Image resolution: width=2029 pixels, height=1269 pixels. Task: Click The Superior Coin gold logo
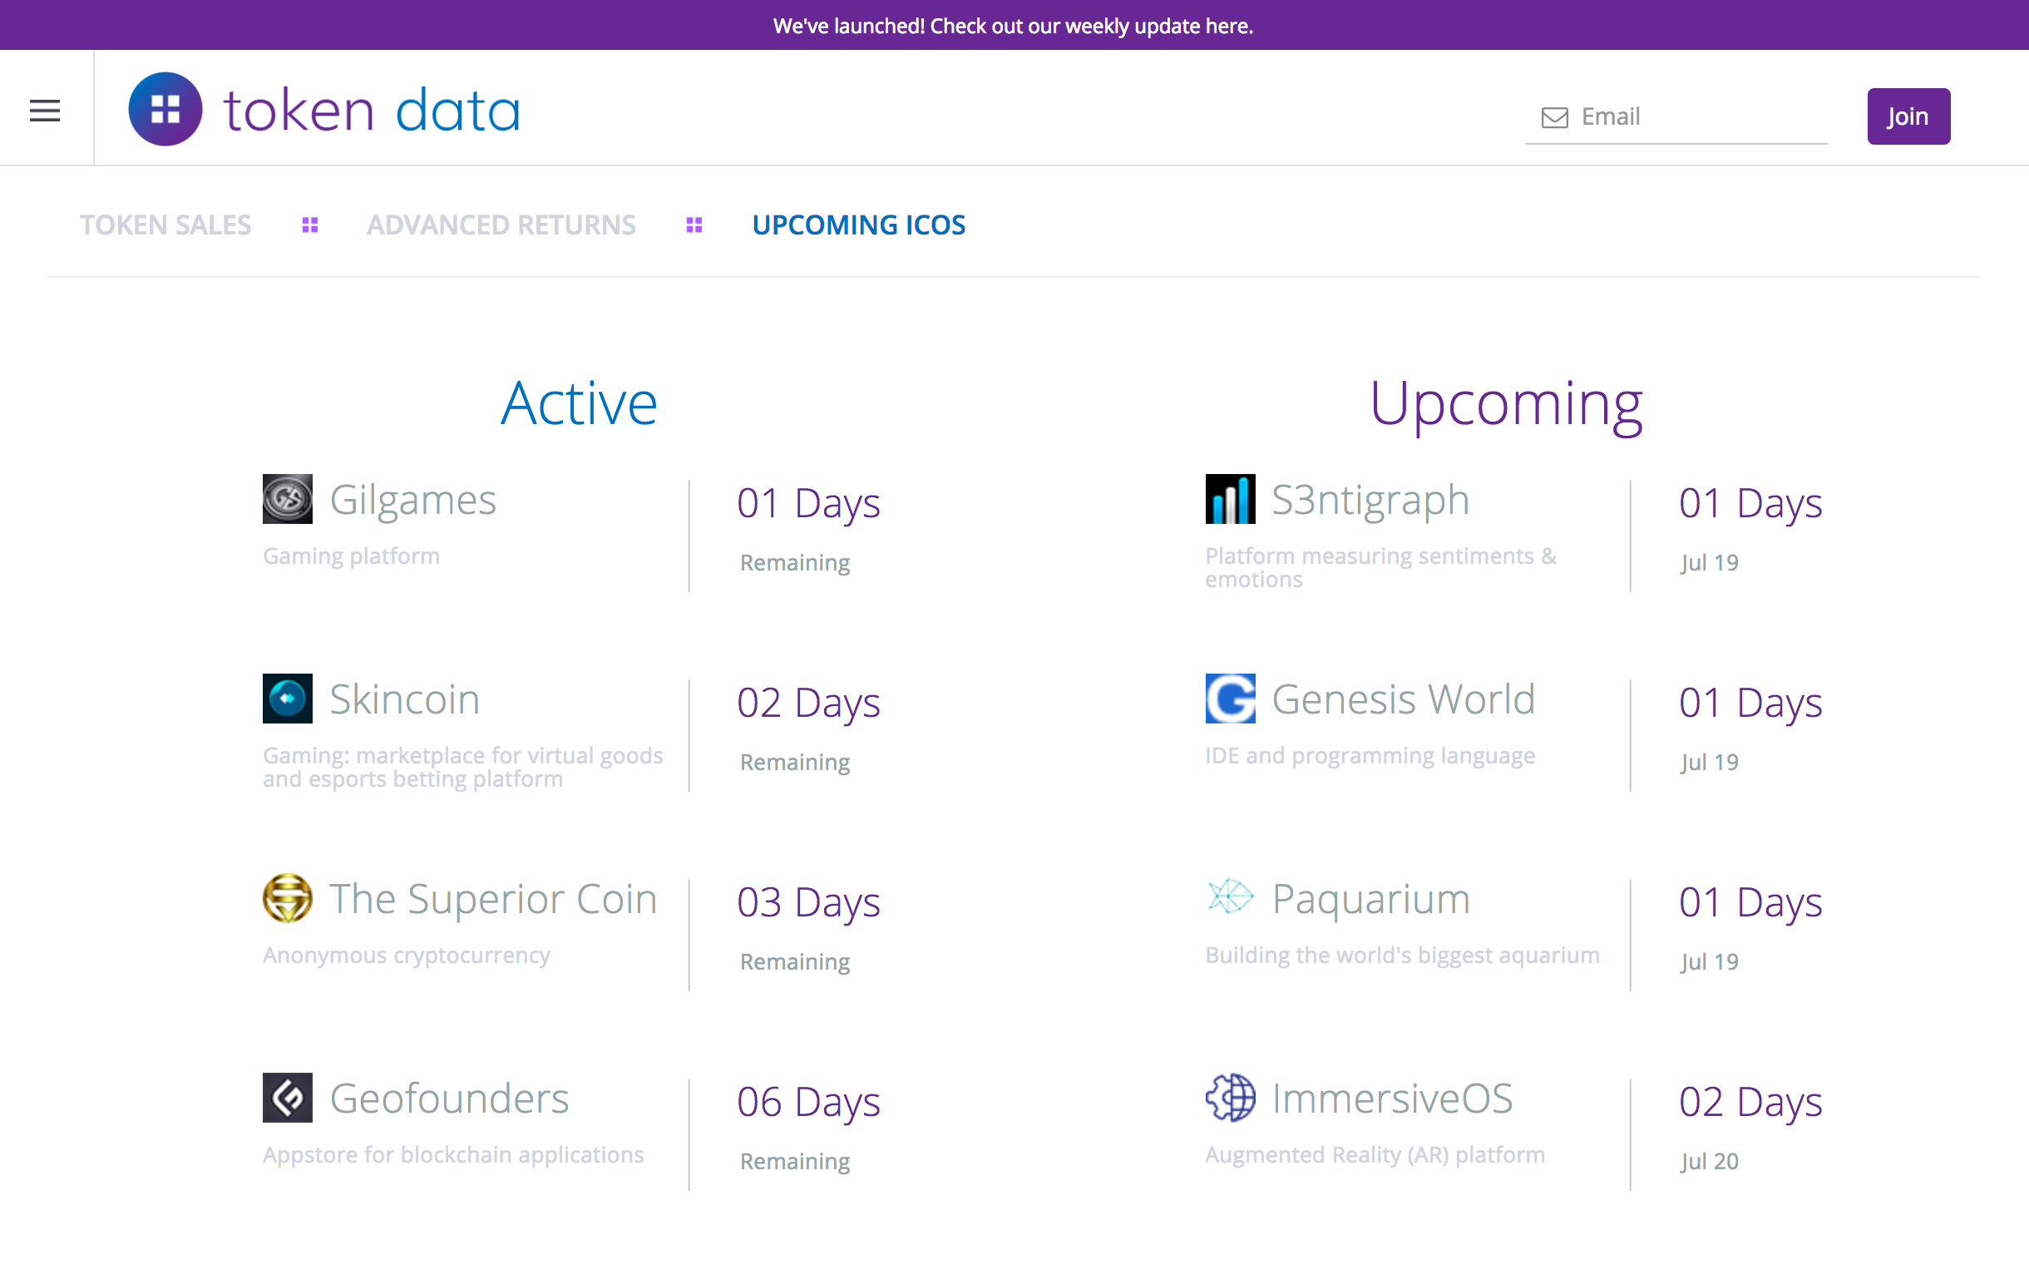pyautogui.click(x=286, y=898)
